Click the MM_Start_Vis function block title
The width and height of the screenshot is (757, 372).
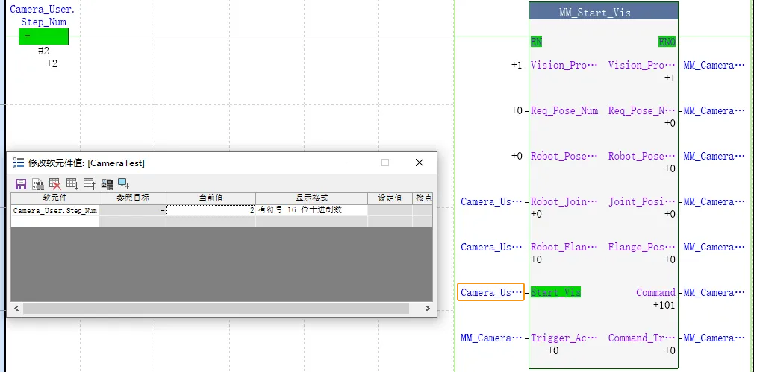point(595,13)
